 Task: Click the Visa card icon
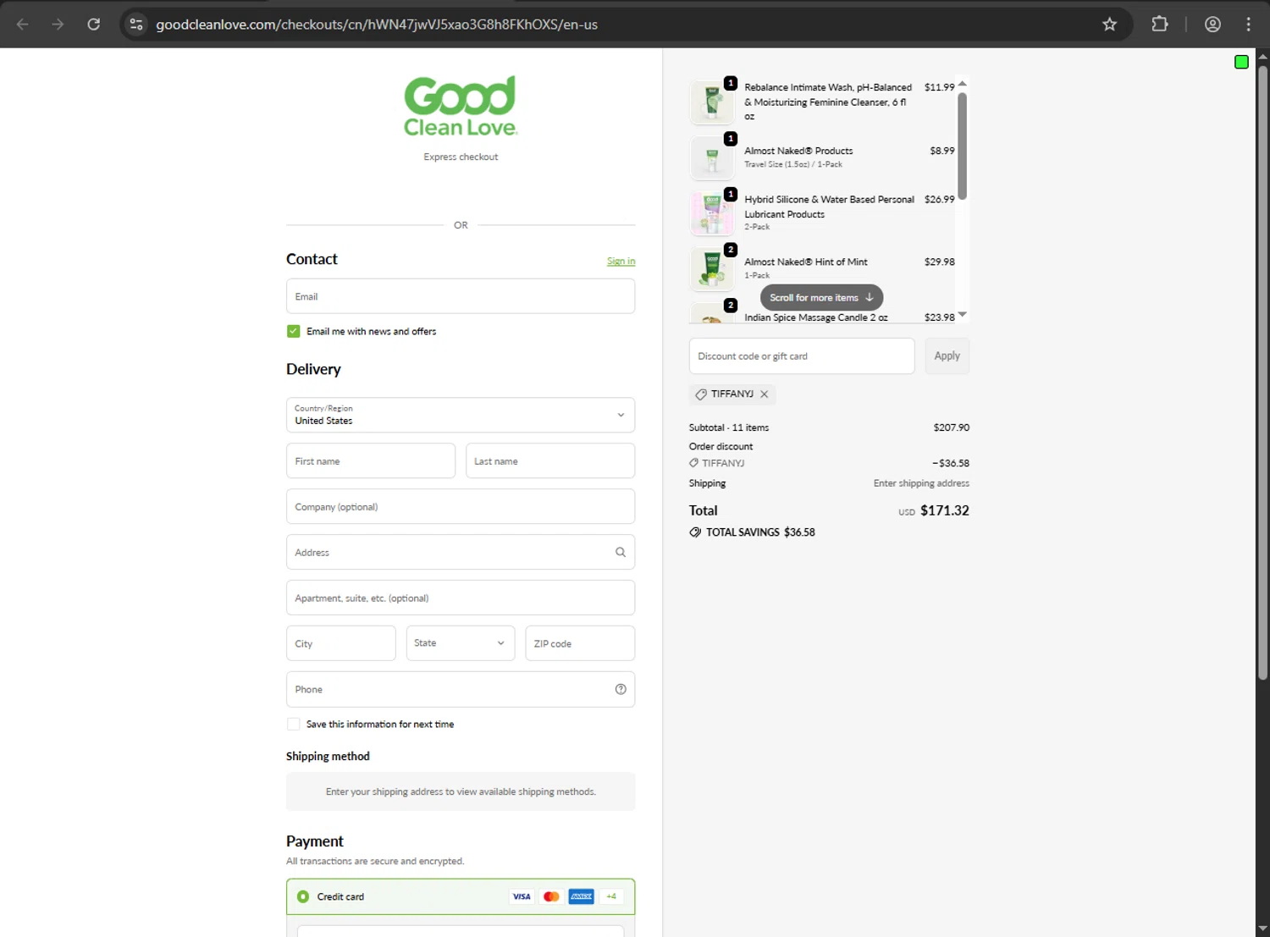click(x=522, y=896)
